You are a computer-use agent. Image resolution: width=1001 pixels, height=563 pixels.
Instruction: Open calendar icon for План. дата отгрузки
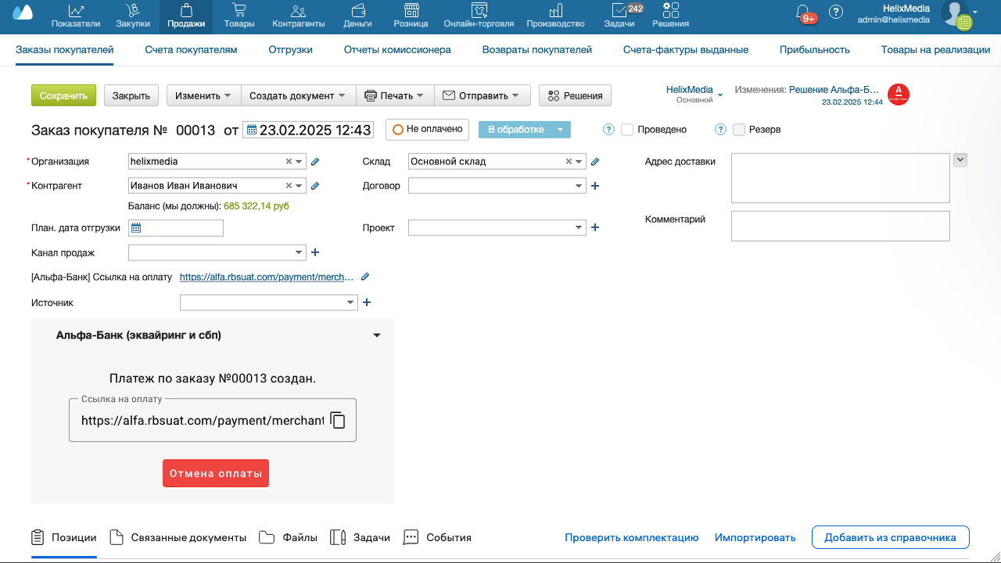pyautogui.click(x=136, y=228)
